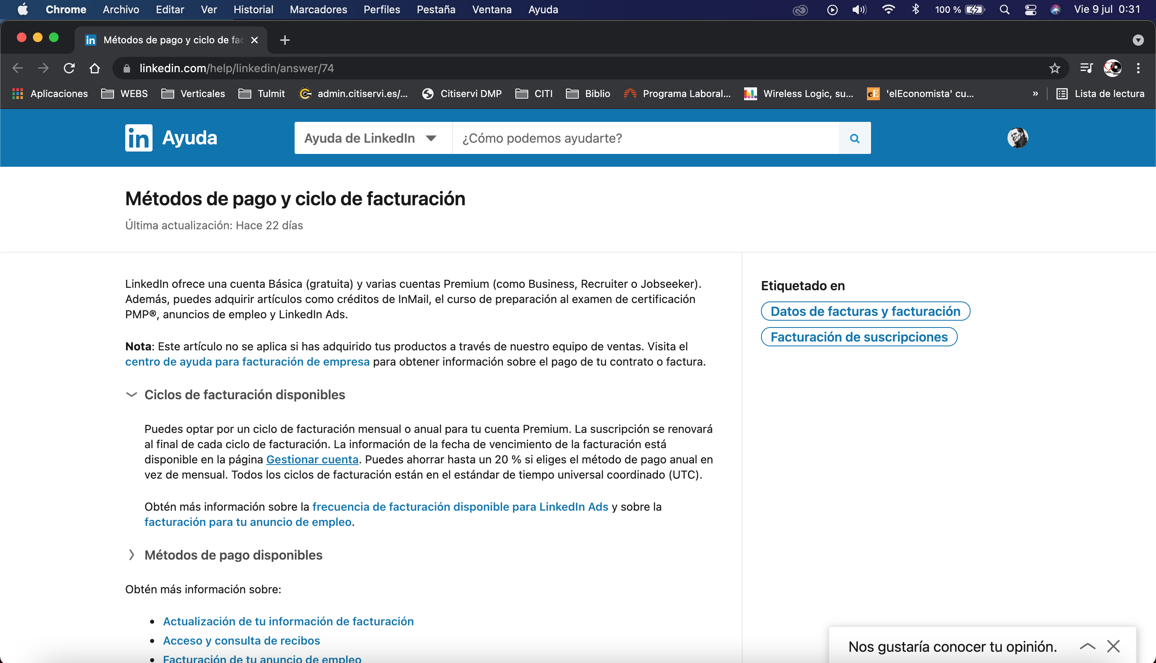1156x663 pixels.
Task: Focus the ¿Cómo podemos ayudarte? search field
Action: coord(645,138)
